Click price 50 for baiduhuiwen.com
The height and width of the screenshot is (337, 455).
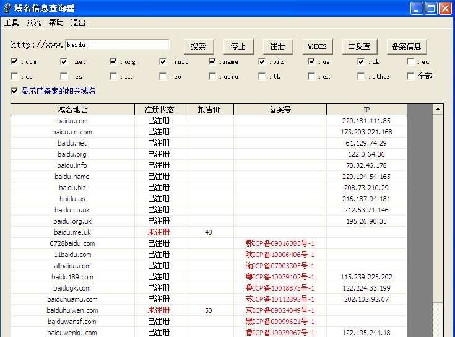tap(209, 310)
